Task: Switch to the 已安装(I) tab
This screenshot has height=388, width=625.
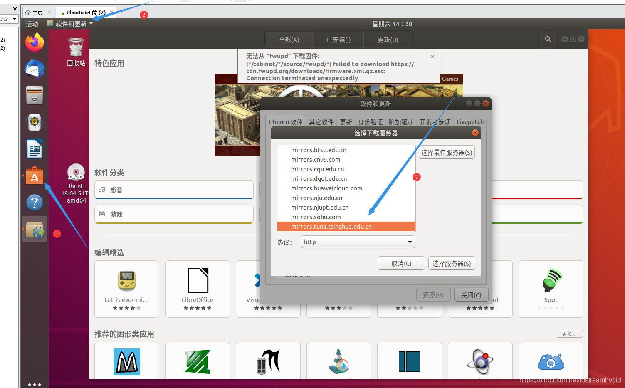Action: [338, 40]
